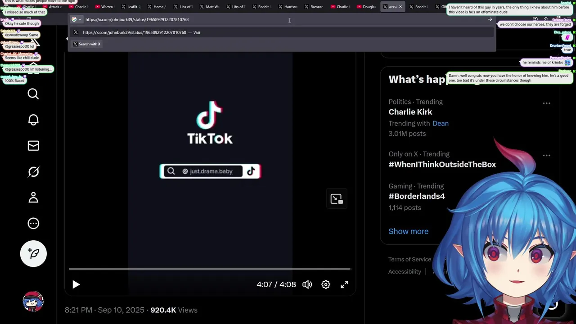Screen dimensions: 576x324
Task: Click the white compose post button
Action: 33,253
